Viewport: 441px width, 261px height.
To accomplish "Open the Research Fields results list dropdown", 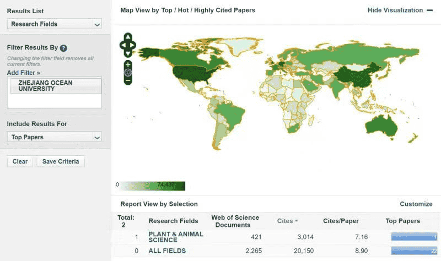I will click(x=54, y=24).
